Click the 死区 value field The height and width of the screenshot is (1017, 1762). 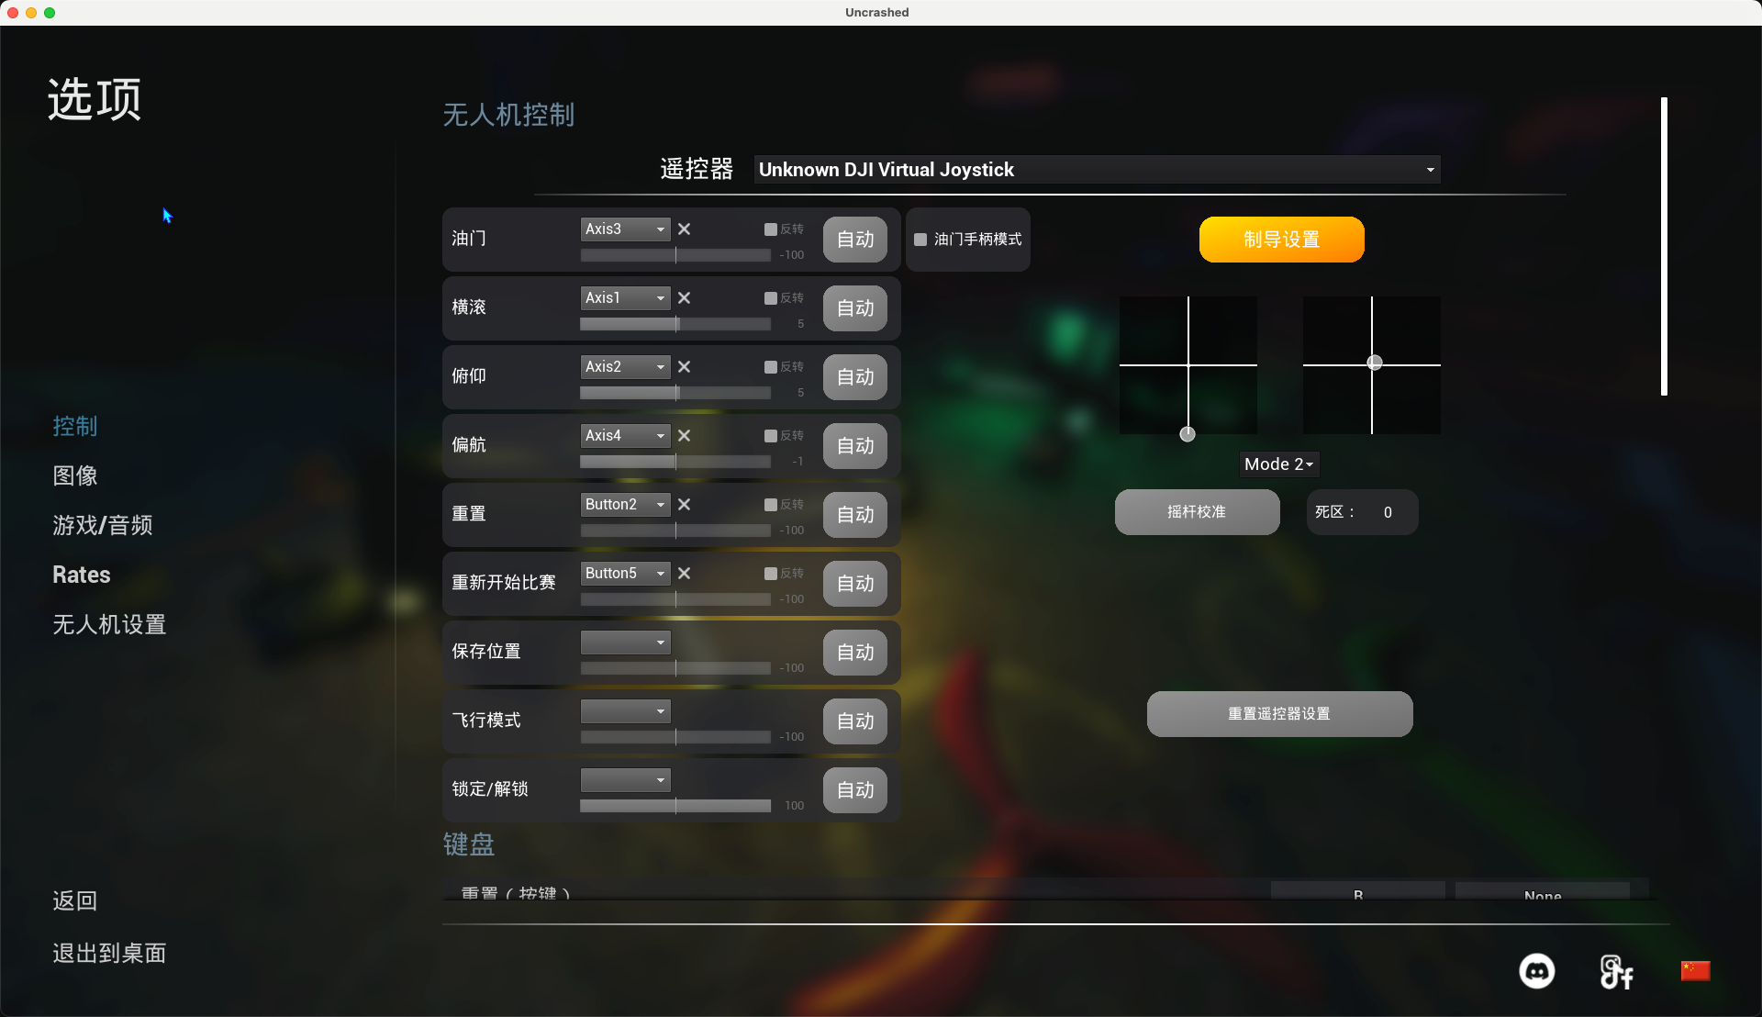tap(1388, 512)
